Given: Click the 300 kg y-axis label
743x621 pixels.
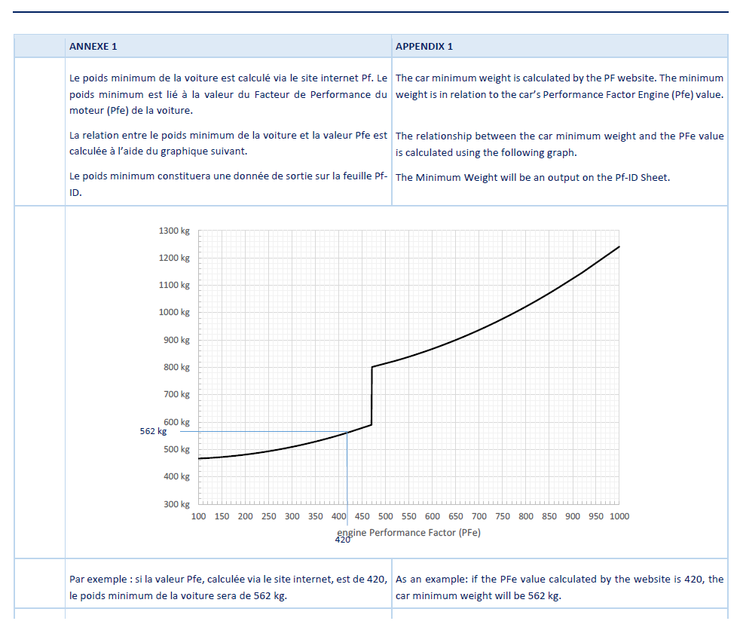Looking at the screenshot, I should (x=176, y=504).
